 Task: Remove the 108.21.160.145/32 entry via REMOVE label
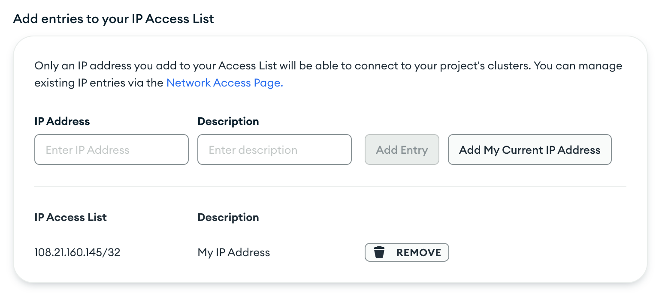click(x=418, y=253)
